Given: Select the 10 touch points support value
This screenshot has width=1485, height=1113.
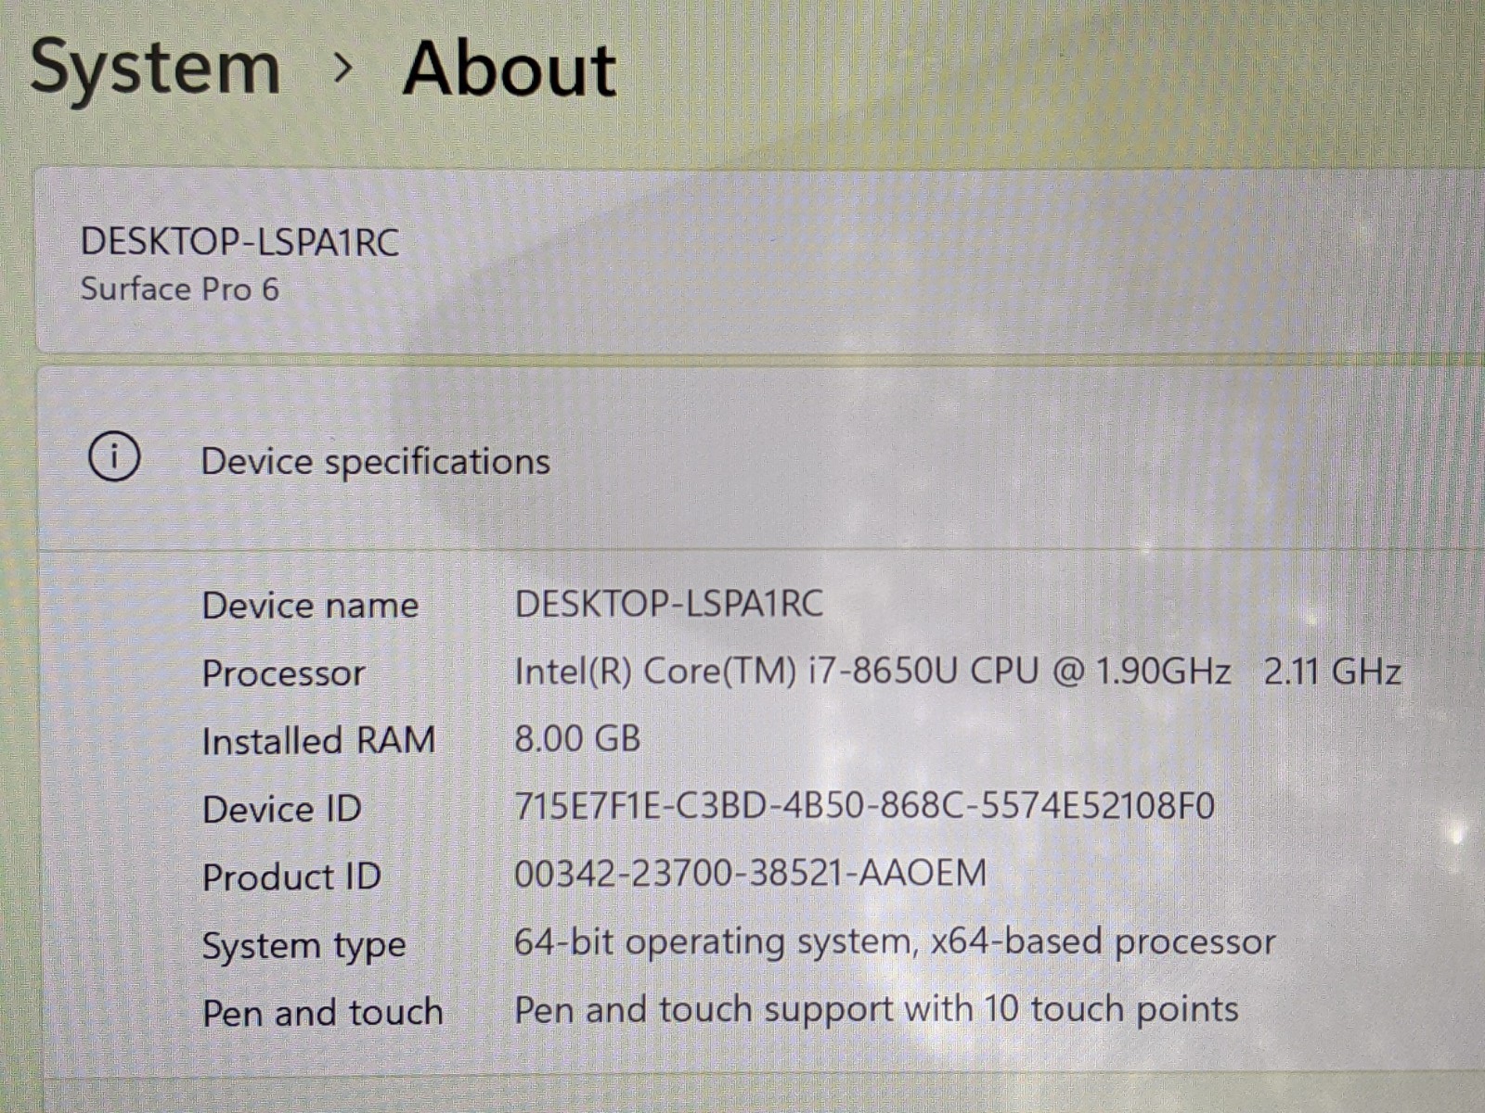Looking at the screenshot, I should tap(876, 1009).
